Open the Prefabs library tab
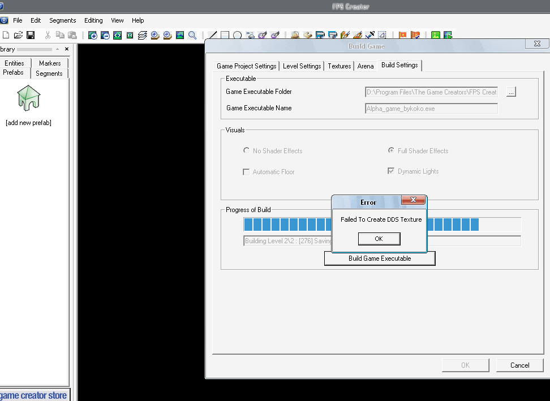 pos(14,72)
